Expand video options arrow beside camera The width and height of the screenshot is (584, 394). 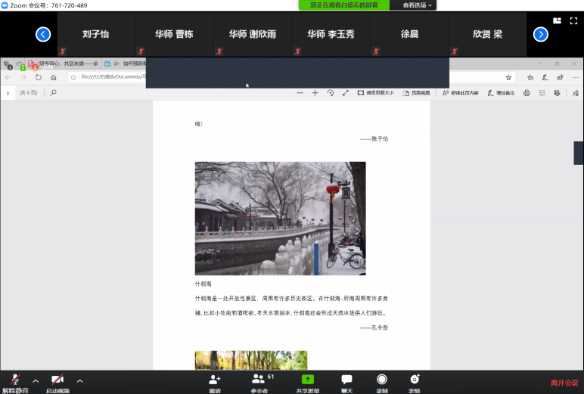click(x=79, y=380)
